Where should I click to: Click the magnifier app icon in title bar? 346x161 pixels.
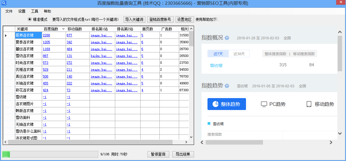[4, 3]
